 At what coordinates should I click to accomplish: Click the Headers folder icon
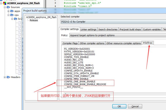point(8,77)
